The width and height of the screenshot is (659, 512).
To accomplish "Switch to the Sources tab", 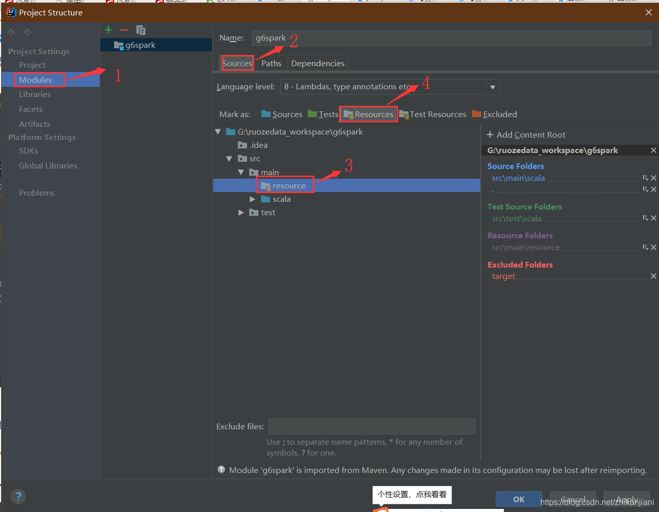I will click(237, 63).
